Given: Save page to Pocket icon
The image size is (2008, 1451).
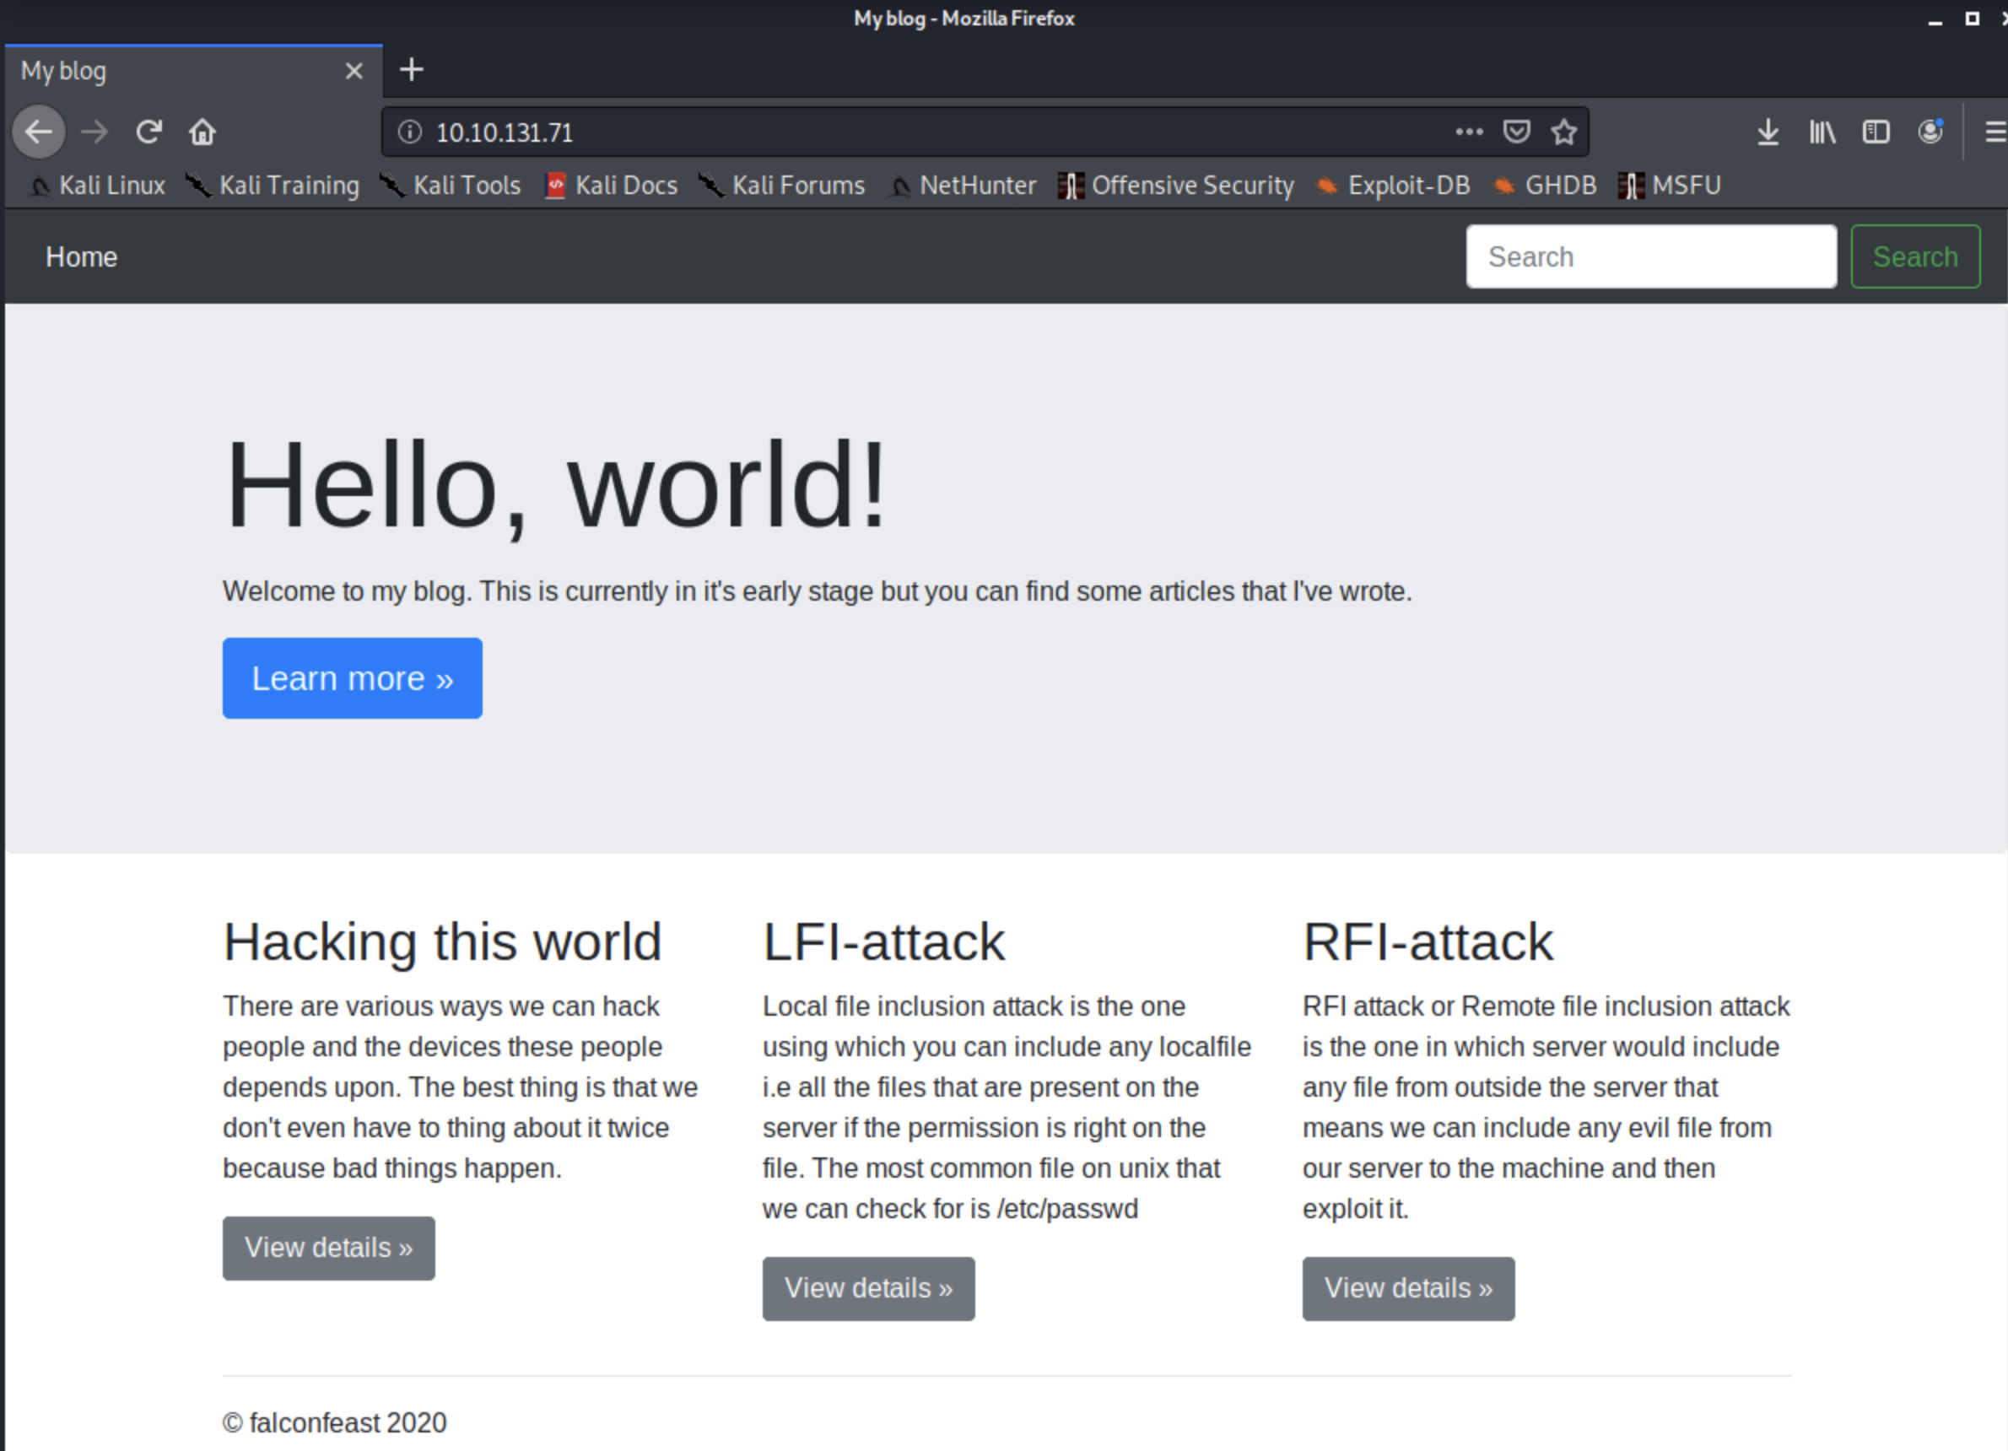Looking at the screenshot, I should [x=1516, y=132].
